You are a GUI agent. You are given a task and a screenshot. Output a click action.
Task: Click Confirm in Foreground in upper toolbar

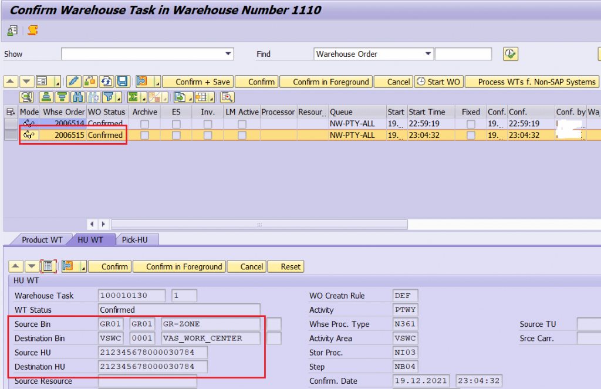(x=326, y=82)
